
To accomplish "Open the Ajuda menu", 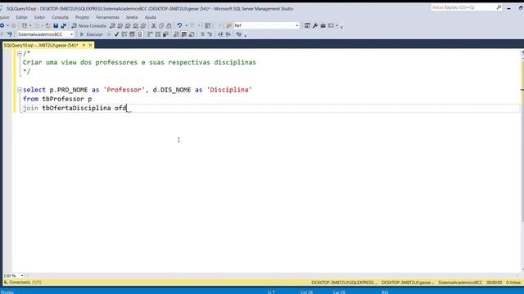I will pos(150,17).
